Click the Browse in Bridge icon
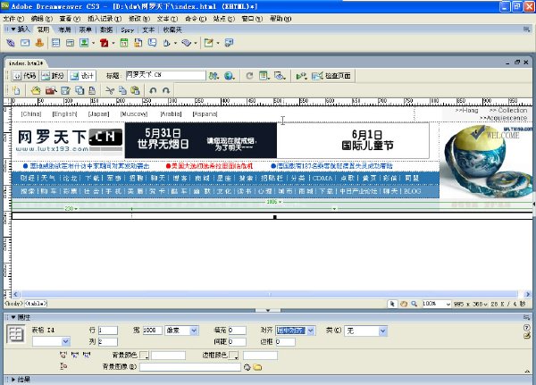This screenshot has height=385, width=536. tap(51, 90)
